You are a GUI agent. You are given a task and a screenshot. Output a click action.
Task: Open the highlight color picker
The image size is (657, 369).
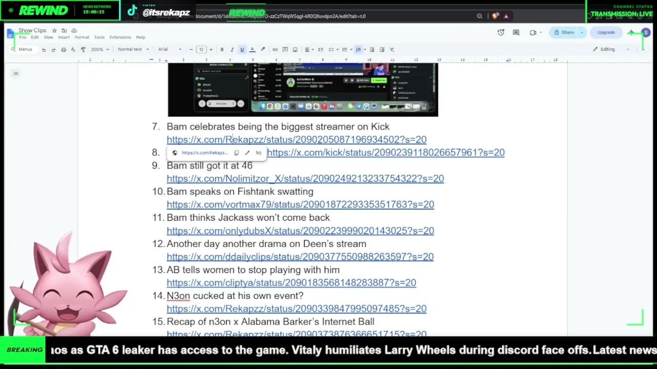pyautogui.click(x=262, y=50)
